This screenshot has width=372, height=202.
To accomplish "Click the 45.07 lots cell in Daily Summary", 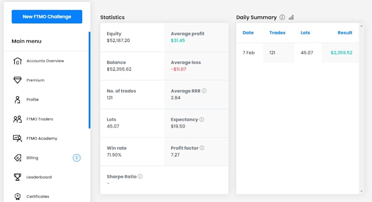I will (x=307, y=52).
